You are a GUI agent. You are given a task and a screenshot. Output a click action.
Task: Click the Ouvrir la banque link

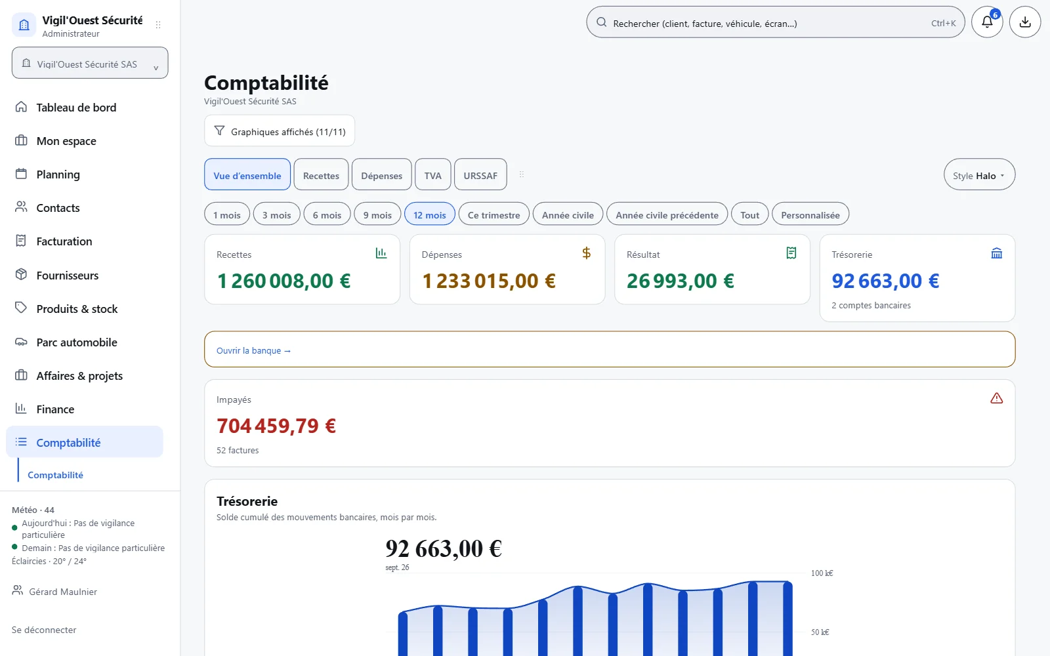[x=253, y=350]
